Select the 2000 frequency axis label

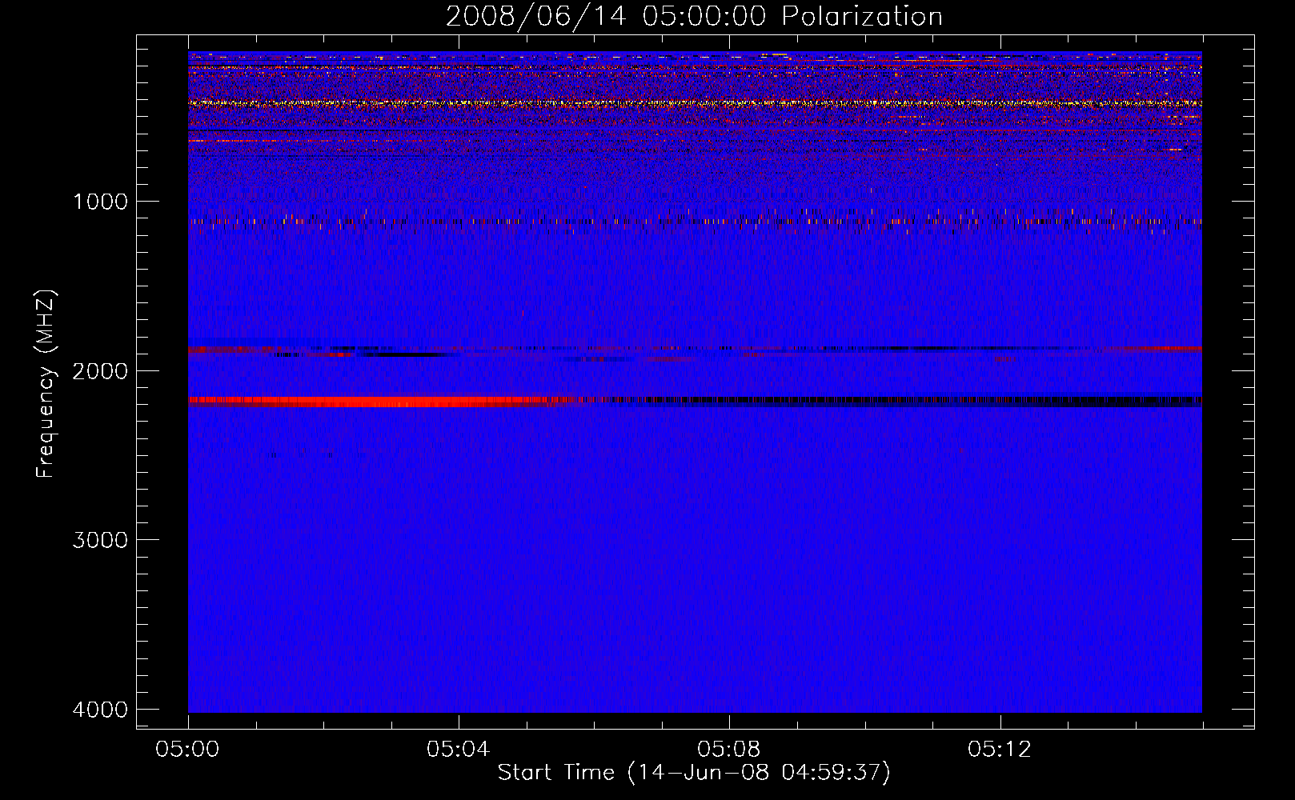point(100,371)
